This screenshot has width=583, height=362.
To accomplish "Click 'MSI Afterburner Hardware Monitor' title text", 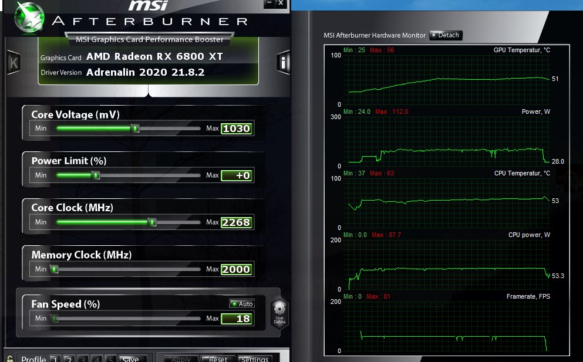I will coord(375,35).
